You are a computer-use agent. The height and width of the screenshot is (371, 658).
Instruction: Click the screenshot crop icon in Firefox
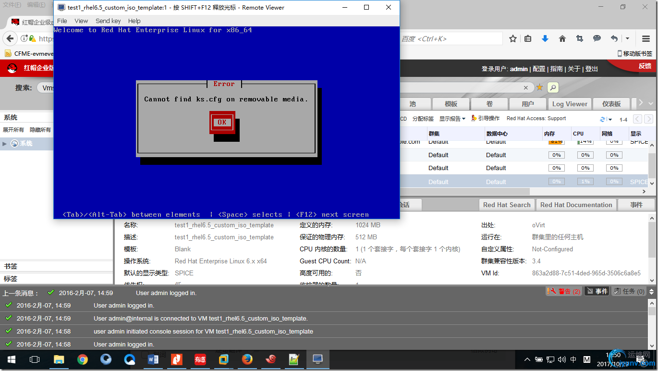580,39
